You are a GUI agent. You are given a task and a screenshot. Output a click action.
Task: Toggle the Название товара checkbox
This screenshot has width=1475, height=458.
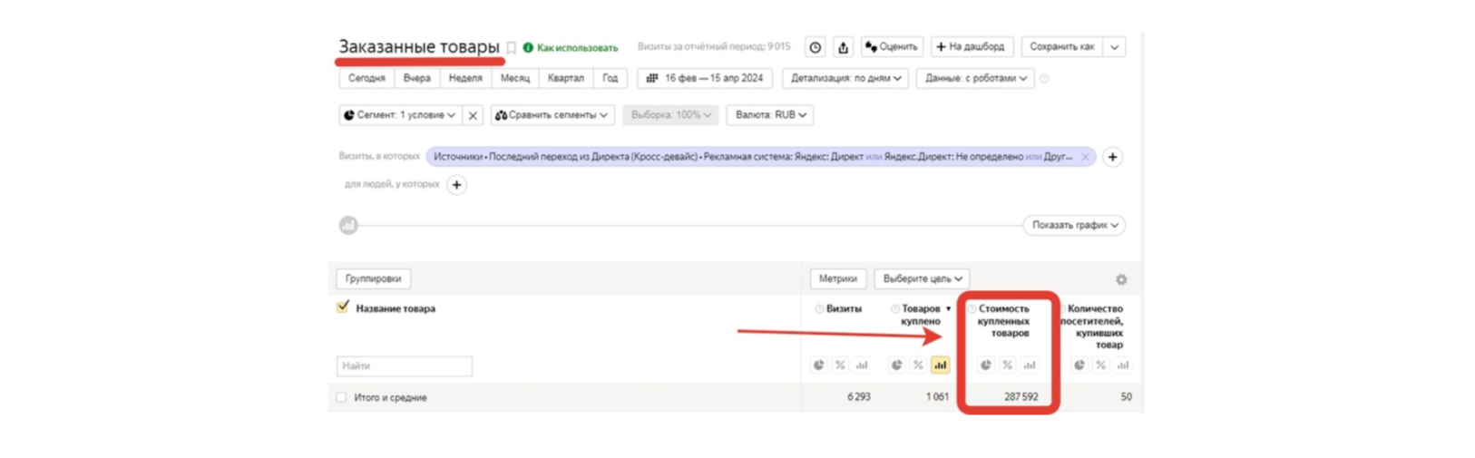343,307
